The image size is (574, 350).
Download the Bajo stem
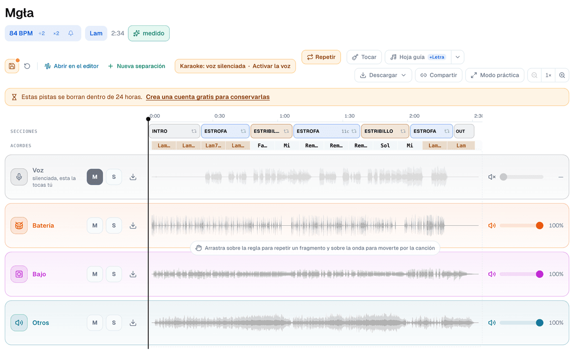[133, 274]
